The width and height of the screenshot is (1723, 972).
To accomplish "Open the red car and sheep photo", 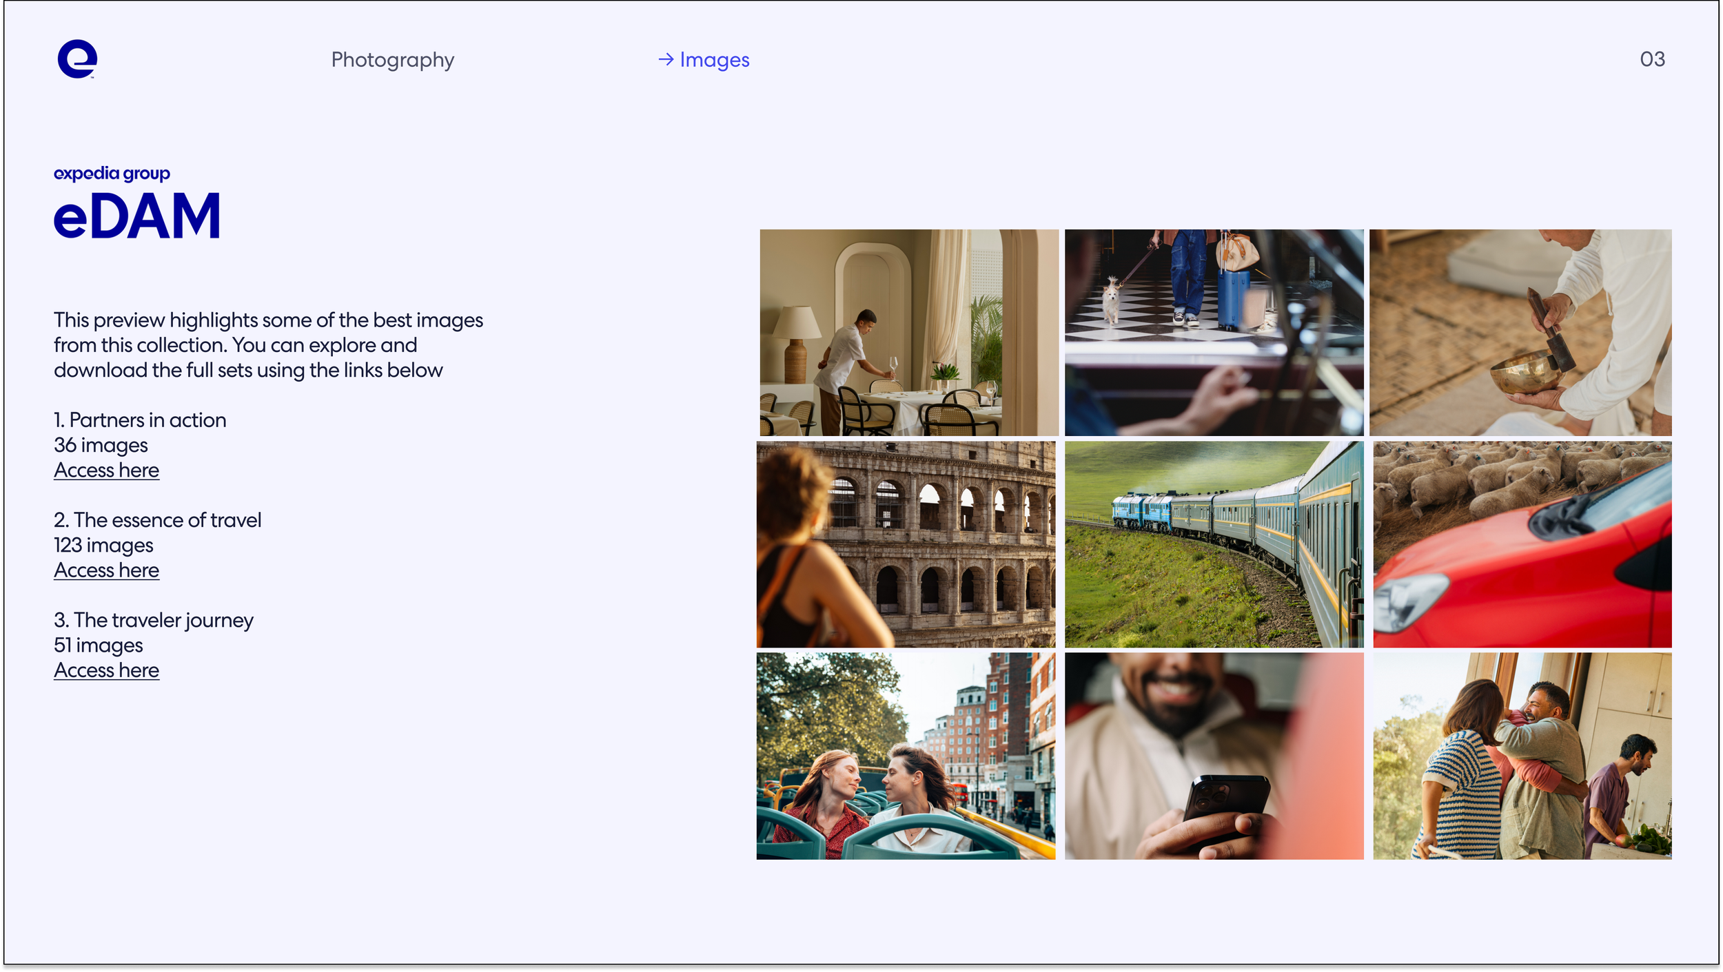I will point(1522,544).
